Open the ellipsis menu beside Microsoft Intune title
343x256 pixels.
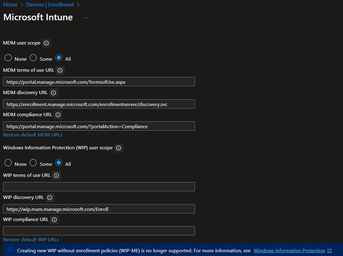(85, 18)
